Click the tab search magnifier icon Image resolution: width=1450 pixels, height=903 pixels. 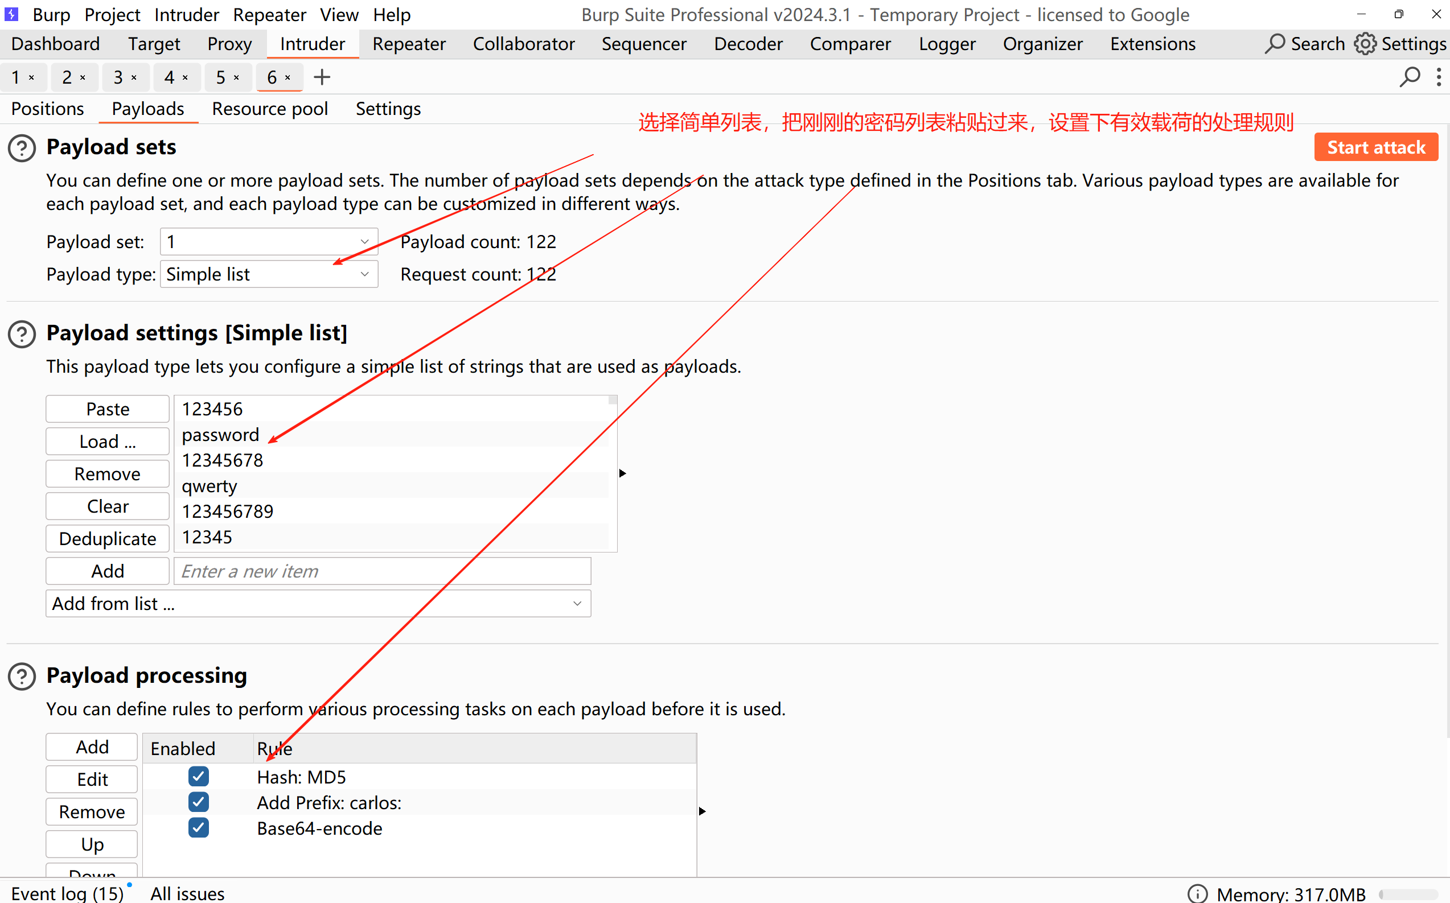(x=1410, y=77)
